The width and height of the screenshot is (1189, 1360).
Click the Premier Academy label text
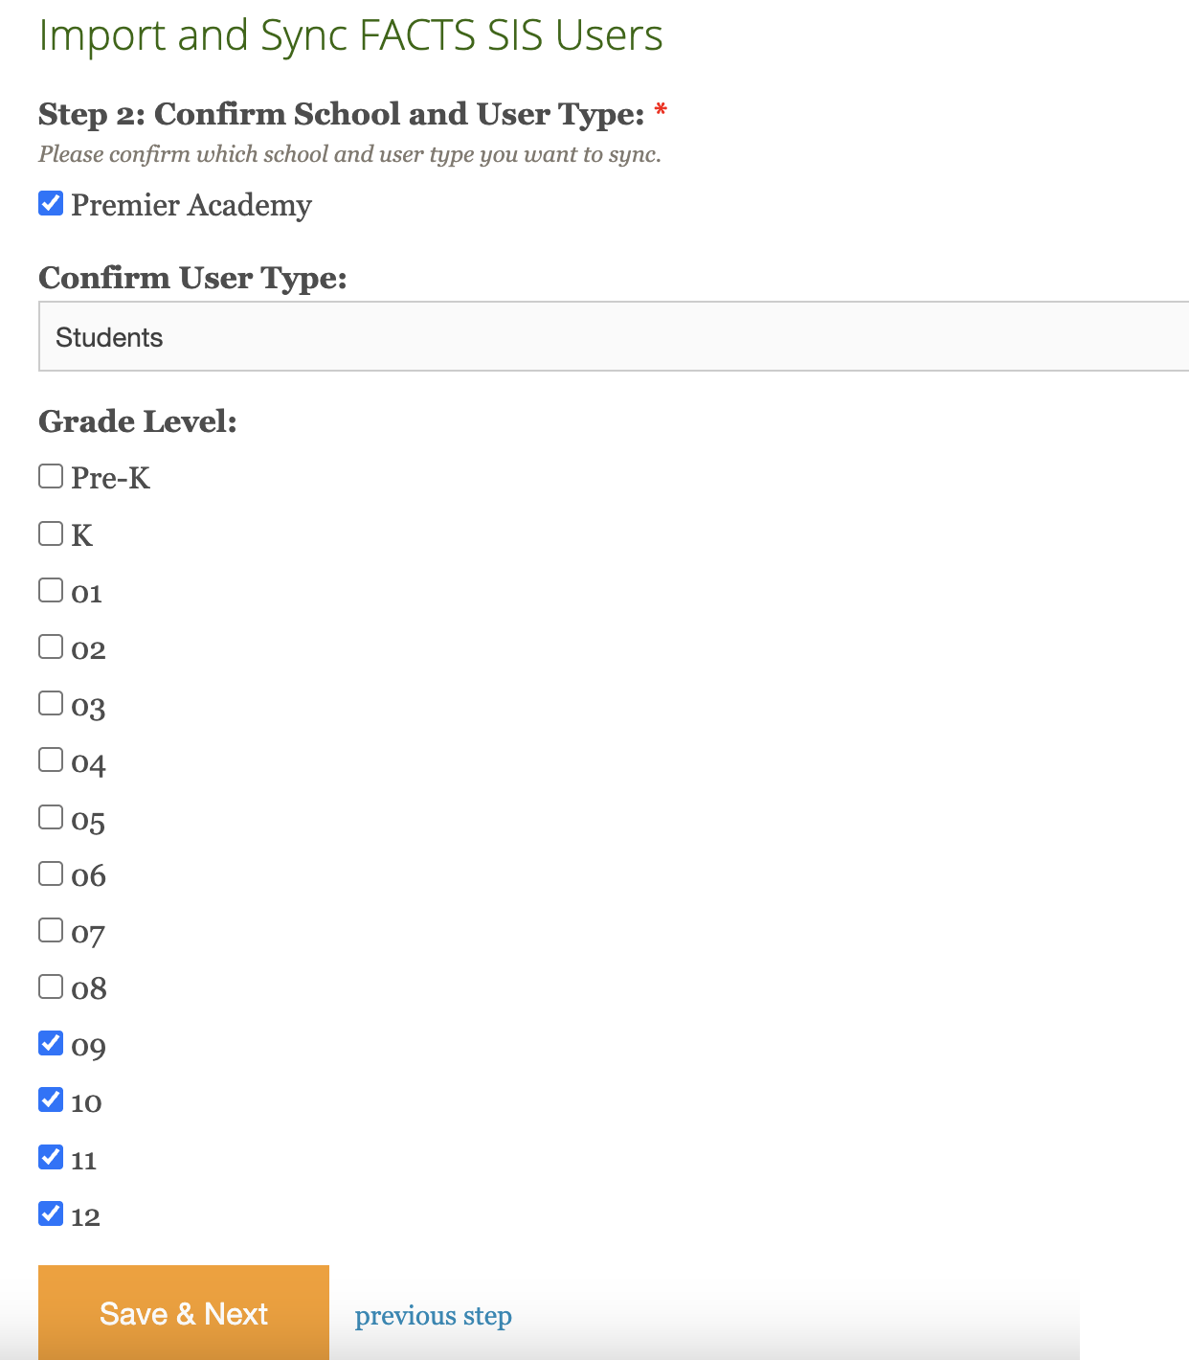click(x=191, y=206)
